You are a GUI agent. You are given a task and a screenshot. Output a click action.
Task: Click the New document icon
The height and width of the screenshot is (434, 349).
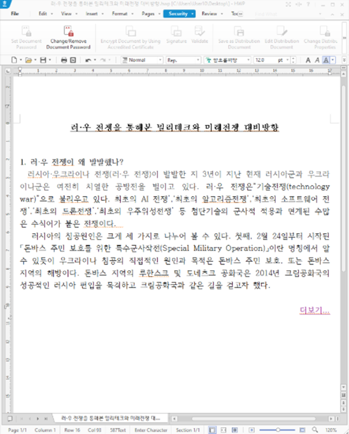pos(14,60)
